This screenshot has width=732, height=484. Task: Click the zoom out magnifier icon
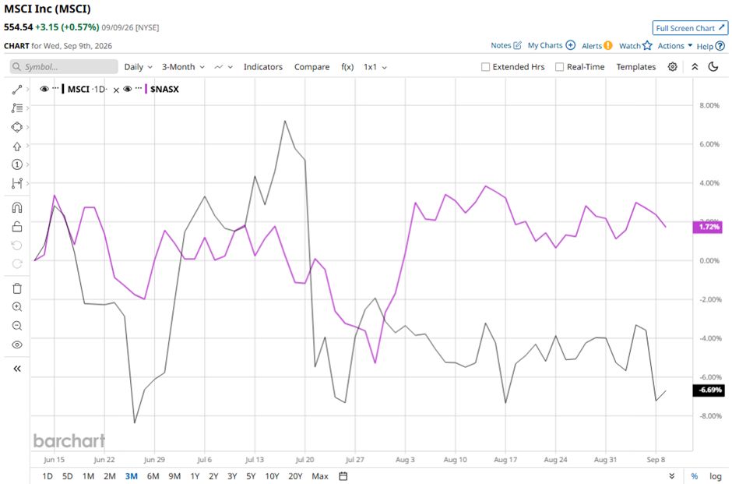pyautogui.click(x=17, y=326)
